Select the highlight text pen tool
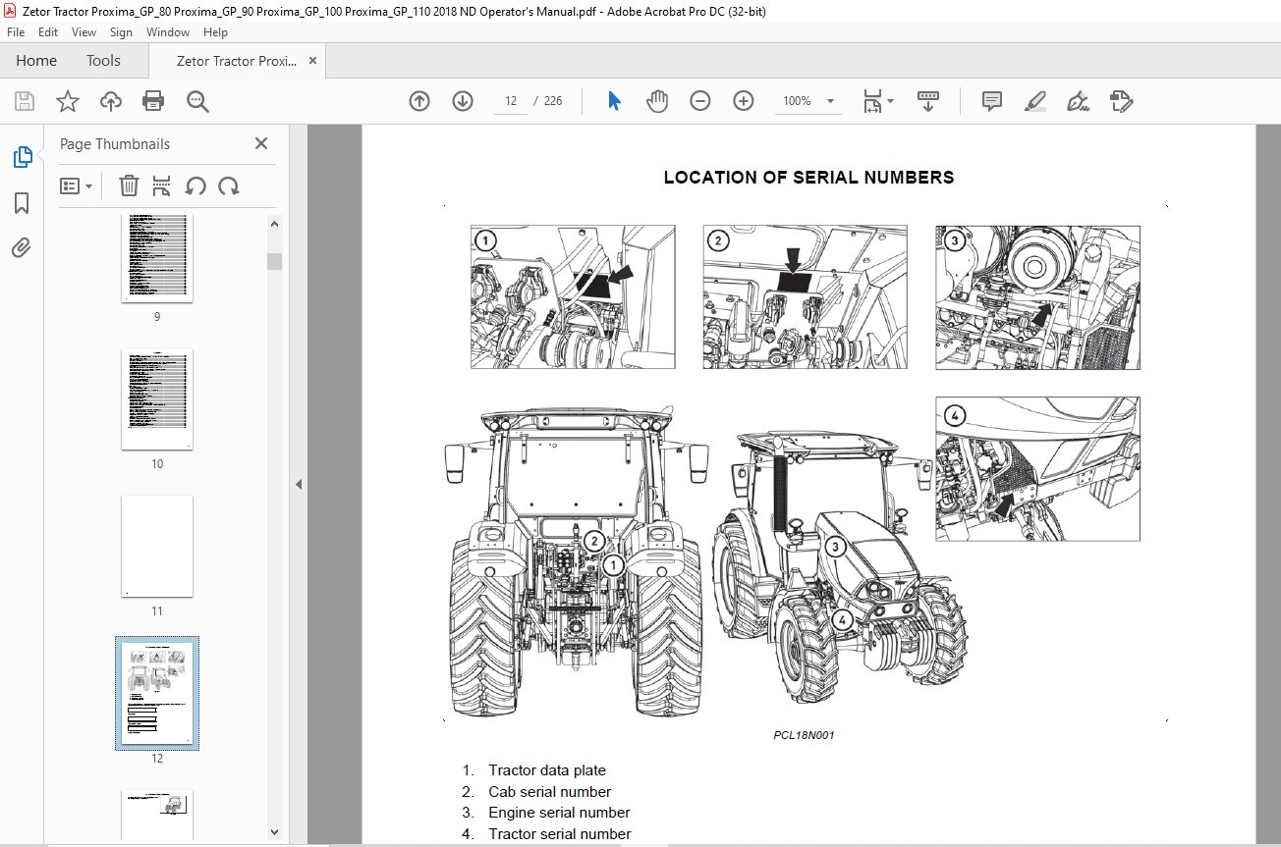The height and width of the screenshot is (847, 1281). pyautogui.click(x=1034, y=101)
